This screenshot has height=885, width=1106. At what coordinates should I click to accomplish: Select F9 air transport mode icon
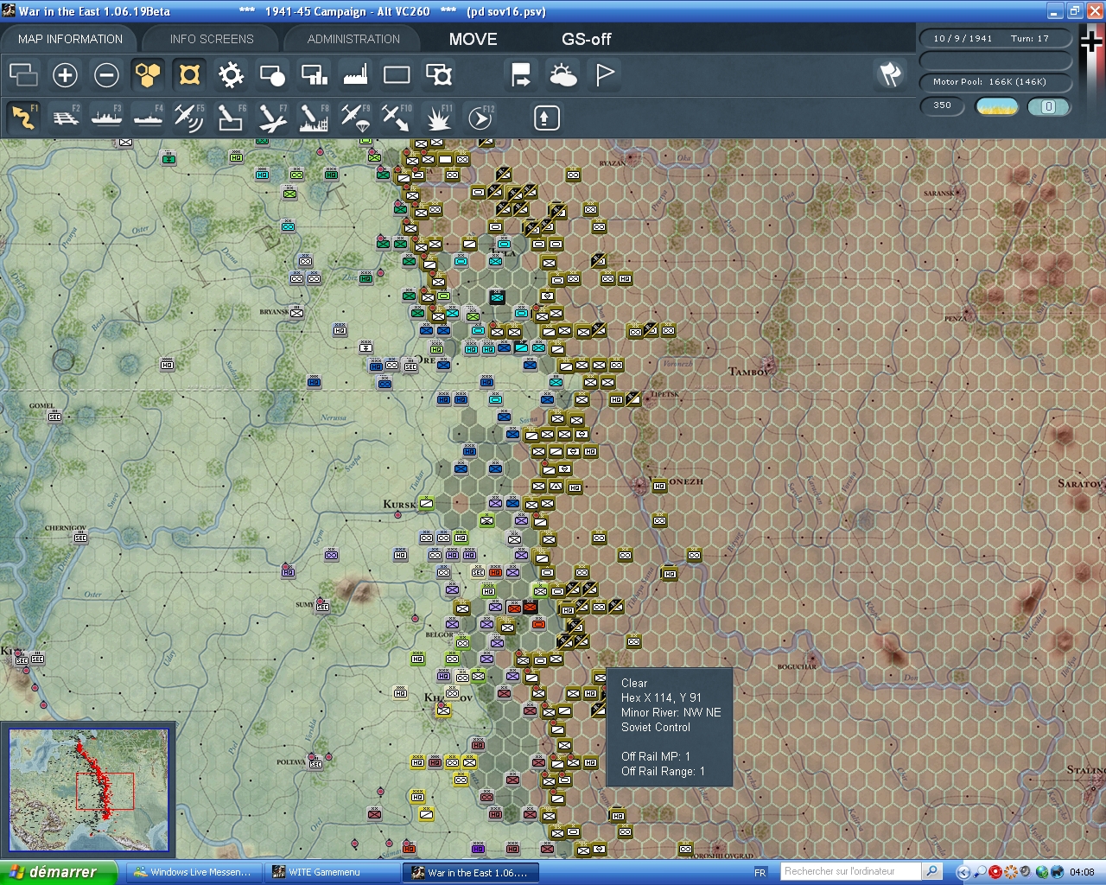[x=355, y=118]
